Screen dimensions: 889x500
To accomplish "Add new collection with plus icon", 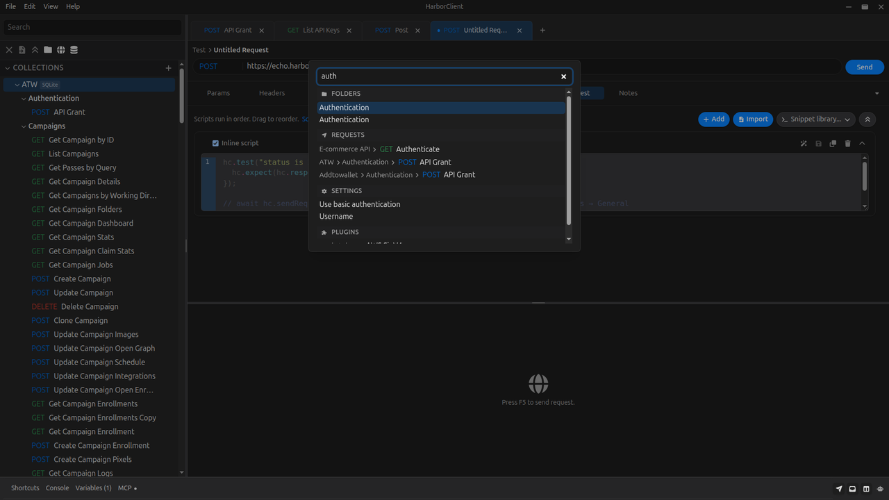I will 168,68.
